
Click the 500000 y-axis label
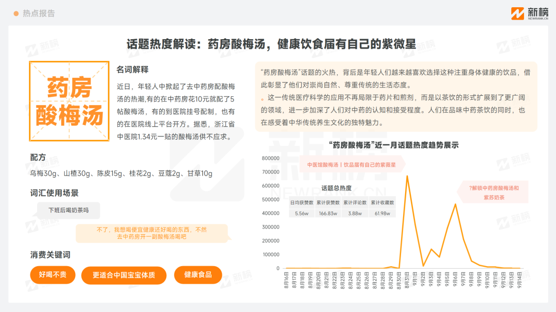click(271, 200)
